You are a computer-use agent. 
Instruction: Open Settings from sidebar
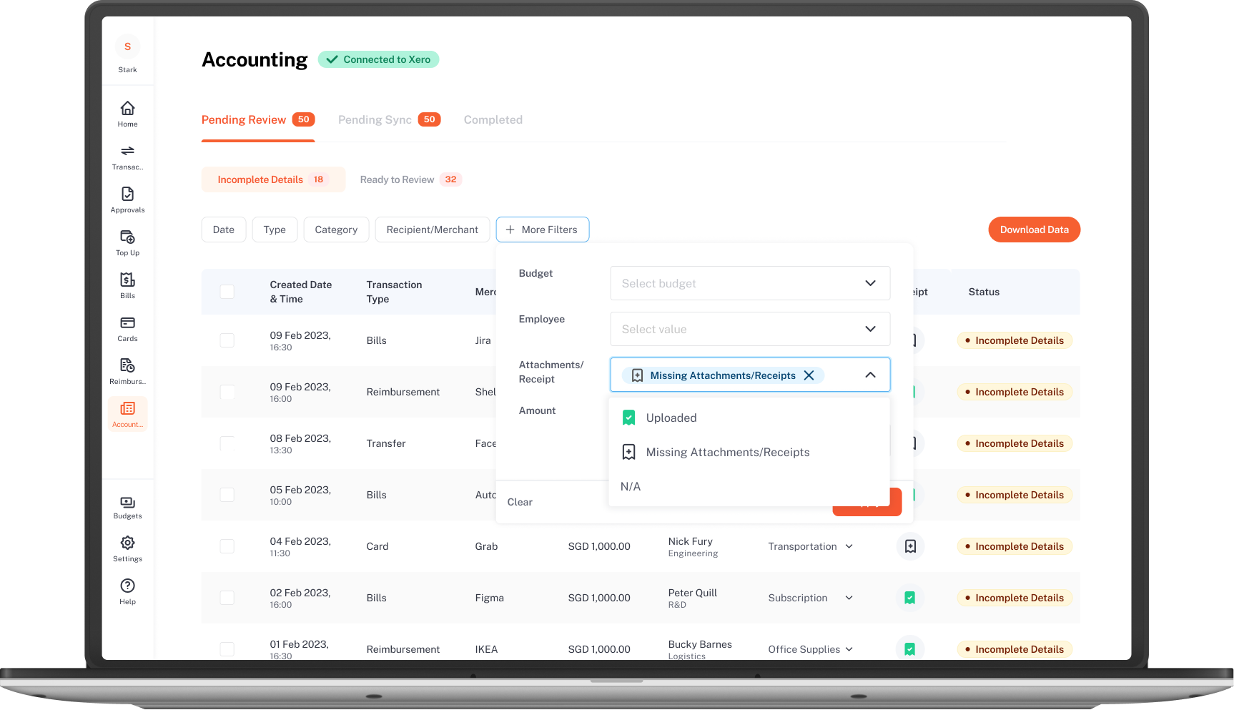coord(127,549)
